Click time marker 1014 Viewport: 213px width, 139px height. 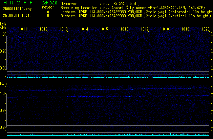pos(84,29)
